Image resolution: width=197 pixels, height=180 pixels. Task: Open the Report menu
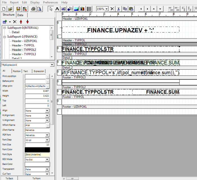[14, 2]
